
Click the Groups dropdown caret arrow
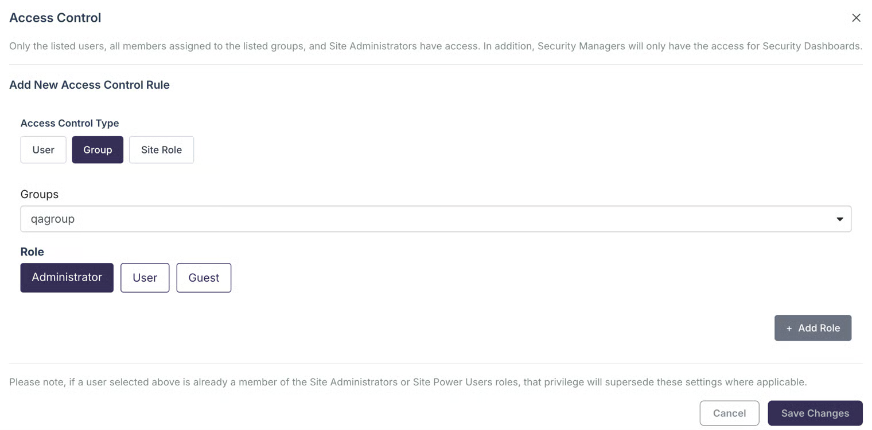pos(839,219)
